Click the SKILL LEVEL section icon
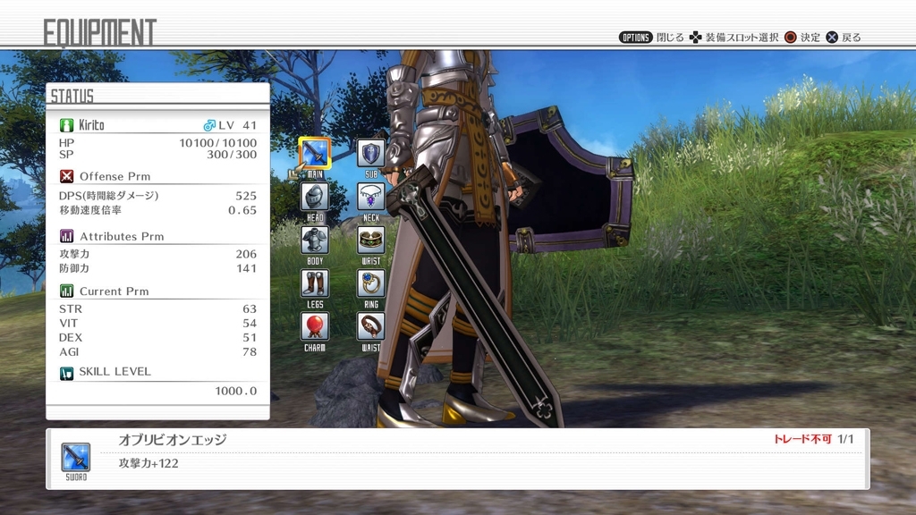 [66, 372]
